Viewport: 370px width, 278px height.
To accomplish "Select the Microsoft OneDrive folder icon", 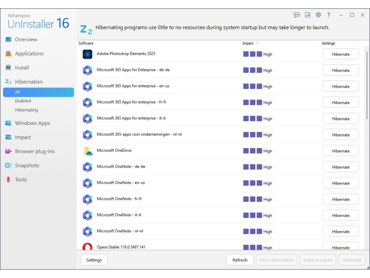I will click(x=87, y=151).
